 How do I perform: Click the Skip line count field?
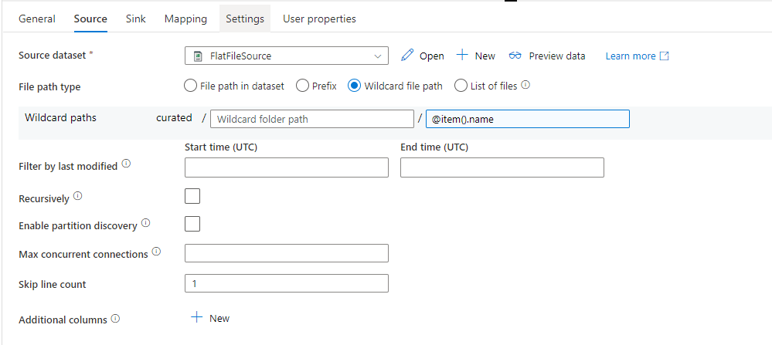(x=286, y=283)
